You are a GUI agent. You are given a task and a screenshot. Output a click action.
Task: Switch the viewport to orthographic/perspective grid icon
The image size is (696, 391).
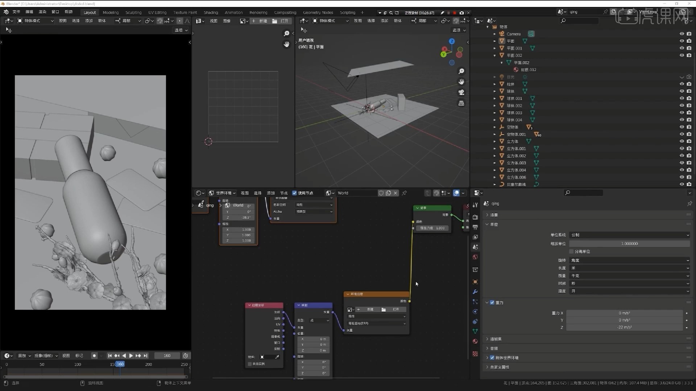tap(461, 103)
